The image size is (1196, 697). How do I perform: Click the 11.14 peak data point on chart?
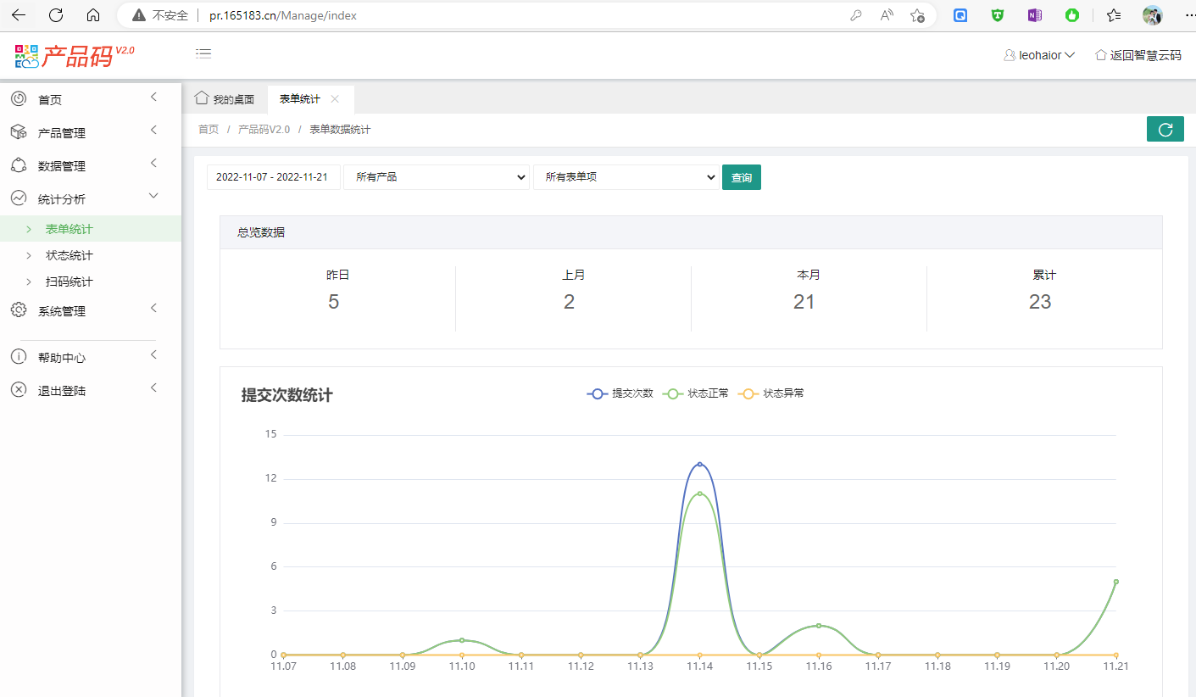coord(699,465)
